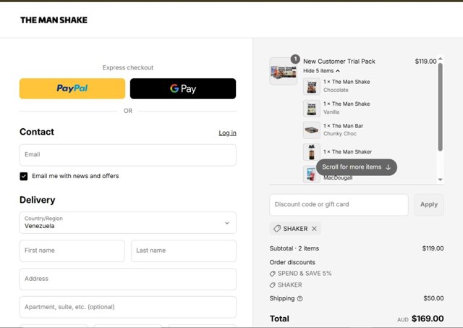Click the $169.00 total amount
The height and width of the screenshot is (328, 463).
[x=428, y=319]
